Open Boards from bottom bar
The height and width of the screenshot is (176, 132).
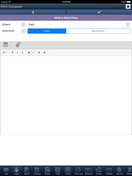coord(27,171)
